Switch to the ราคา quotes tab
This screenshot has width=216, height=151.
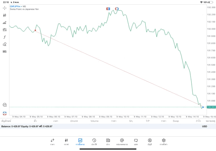pyautogui.click(x=52, y=142)
